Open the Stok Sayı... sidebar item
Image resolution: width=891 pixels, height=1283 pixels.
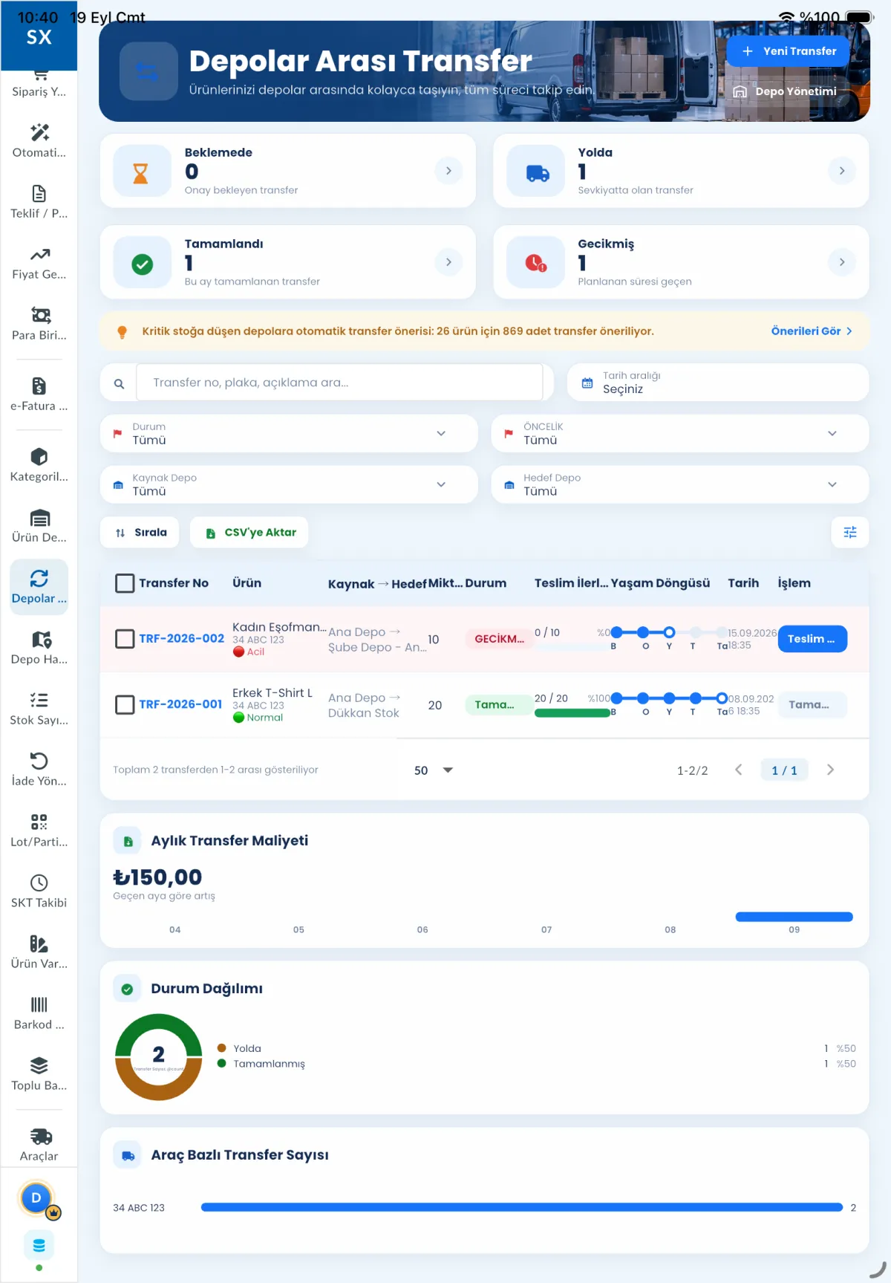pyautogui.click(x=39, y=709)
